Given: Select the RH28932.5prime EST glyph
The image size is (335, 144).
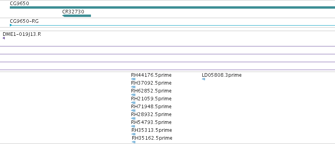Looking at the screenshot, I should click(x=133, y=118).
